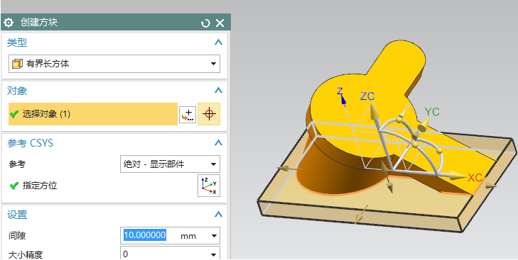This screenshot has width=518, height=260.
Task: Click the 指定方位 label row
Action: tap(40, 186)
